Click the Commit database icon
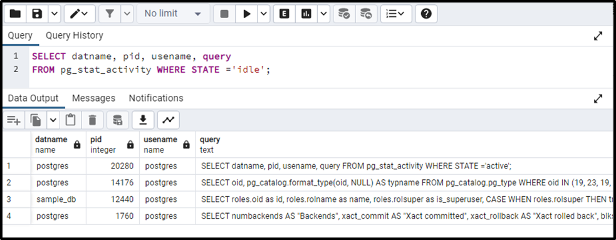Viewport: 616px width, 240px height. click(344, 14)
